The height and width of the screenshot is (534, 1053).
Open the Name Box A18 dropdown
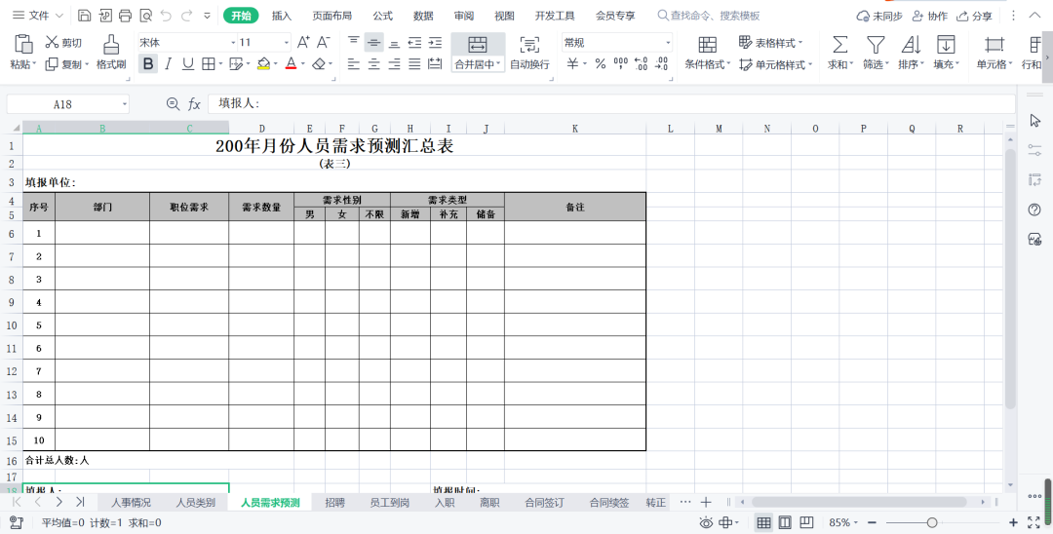tap(125, 104)
